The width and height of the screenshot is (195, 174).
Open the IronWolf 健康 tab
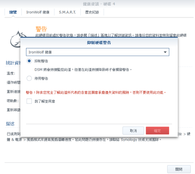tap(38, 12)
